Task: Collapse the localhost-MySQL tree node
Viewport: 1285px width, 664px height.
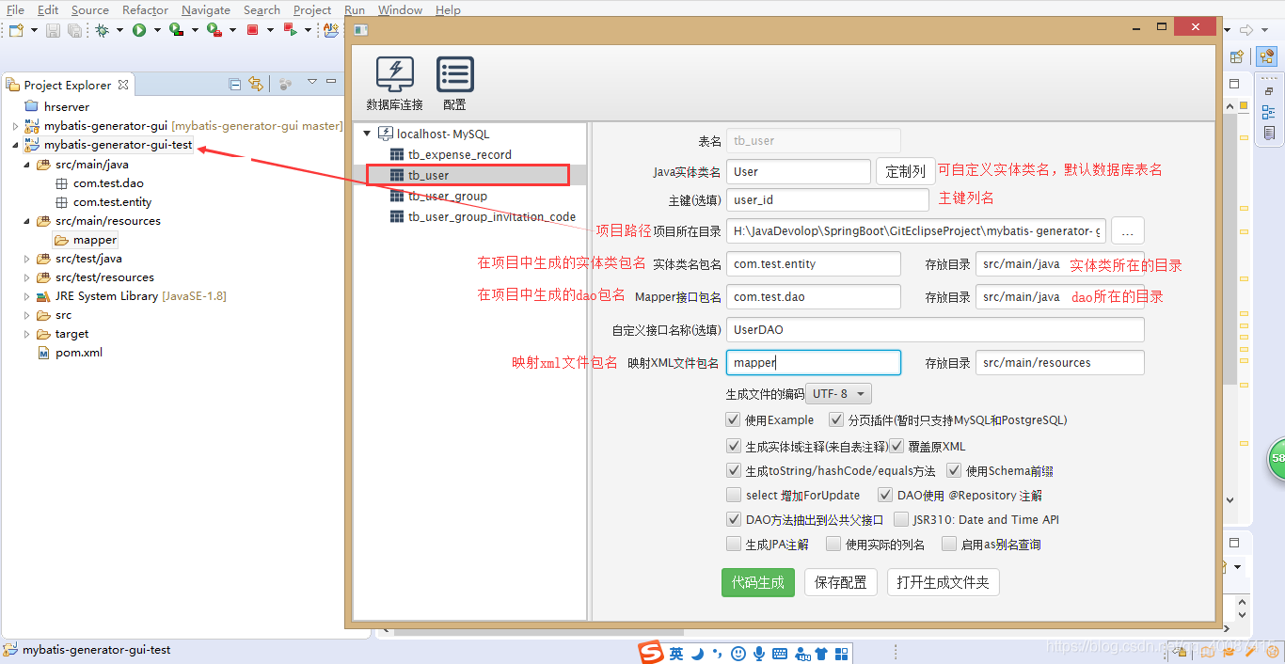Action: [366, 133]
